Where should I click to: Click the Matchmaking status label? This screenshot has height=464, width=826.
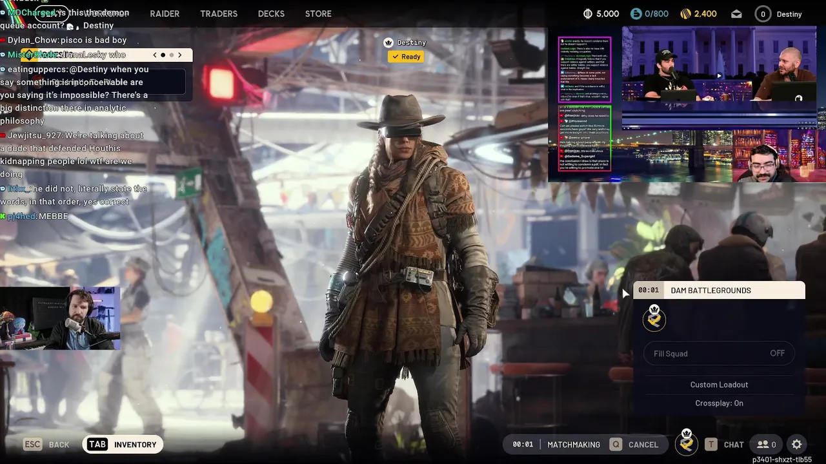(x=574, y=444)
